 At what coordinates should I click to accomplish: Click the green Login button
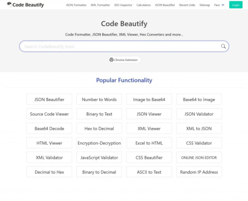tap(236, 5)
